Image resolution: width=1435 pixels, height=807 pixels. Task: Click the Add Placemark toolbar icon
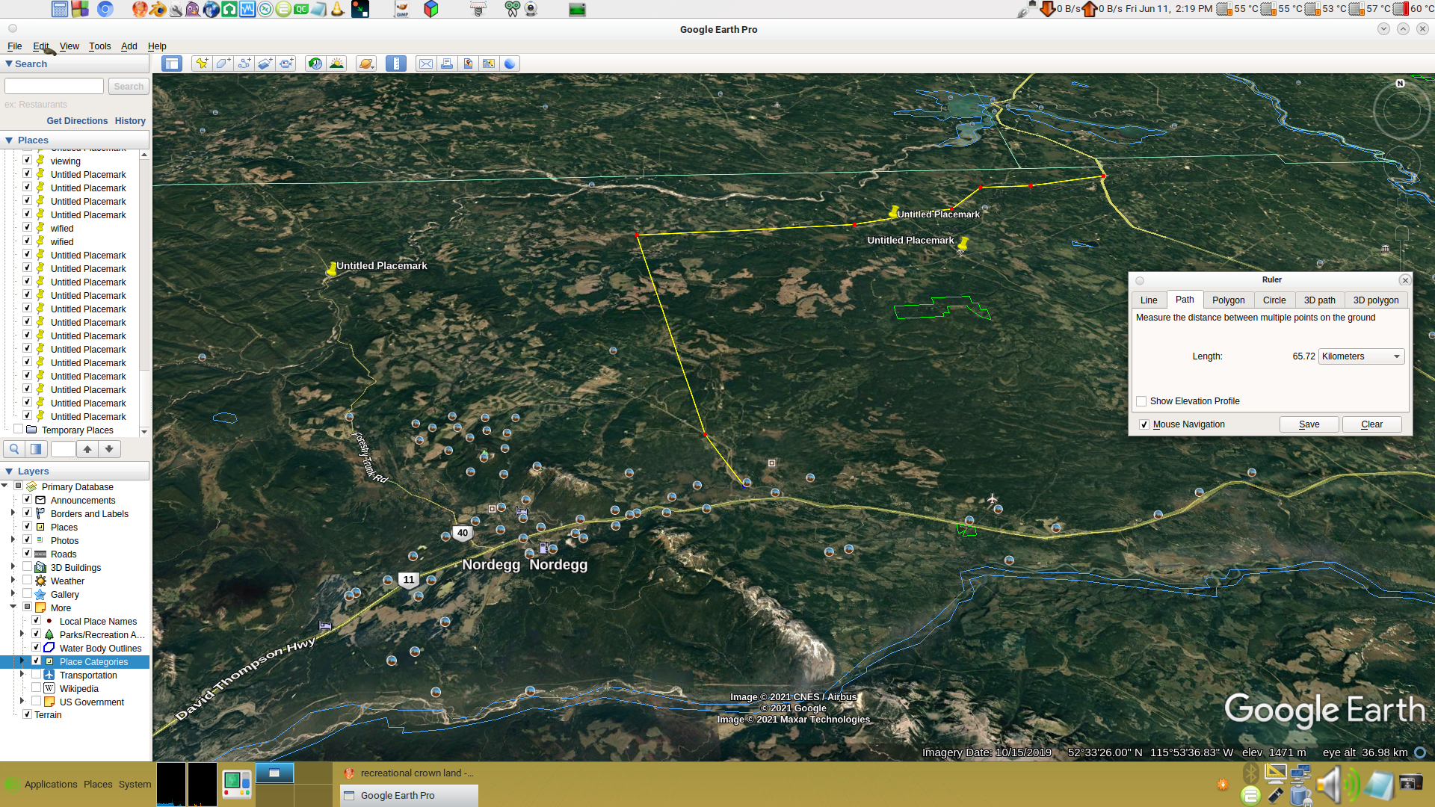(x=201, y=64)
